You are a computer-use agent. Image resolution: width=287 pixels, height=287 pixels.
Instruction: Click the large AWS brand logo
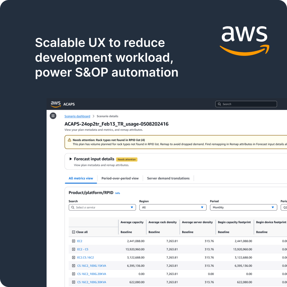click(x=245, y=41)
